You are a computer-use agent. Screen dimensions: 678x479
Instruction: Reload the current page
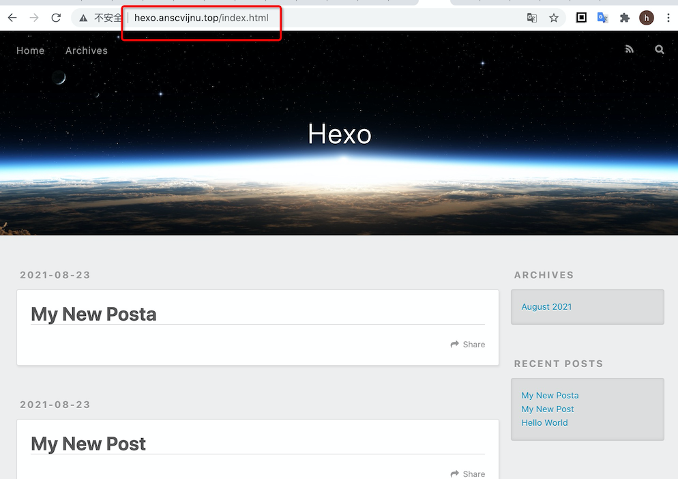click(x=56, y=18)
